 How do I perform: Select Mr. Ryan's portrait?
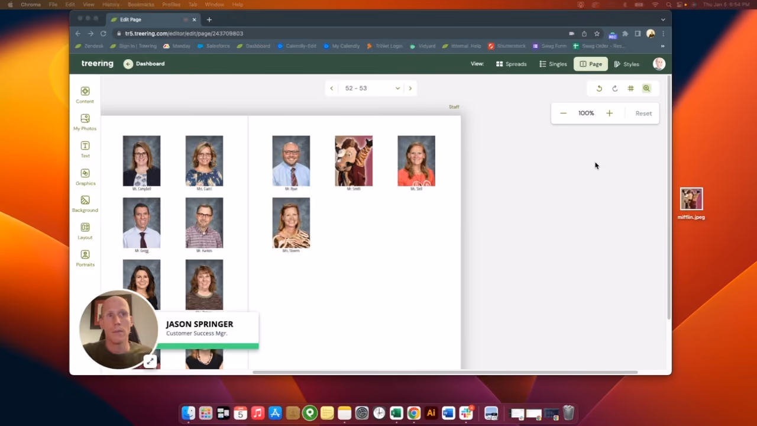(x=291, y=161)
